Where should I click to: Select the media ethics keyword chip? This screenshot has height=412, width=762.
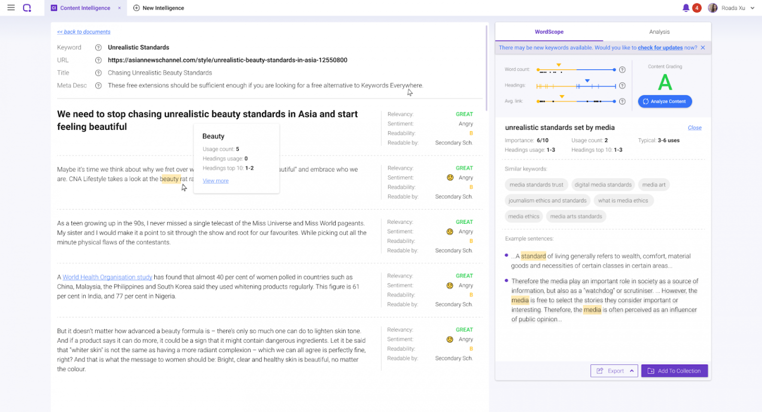tap(523, 216)
